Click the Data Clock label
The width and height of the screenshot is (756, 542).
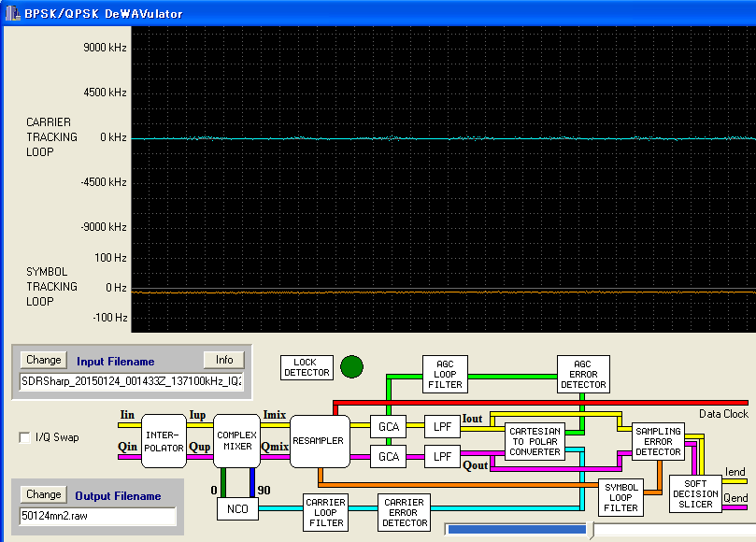[723, 414]
